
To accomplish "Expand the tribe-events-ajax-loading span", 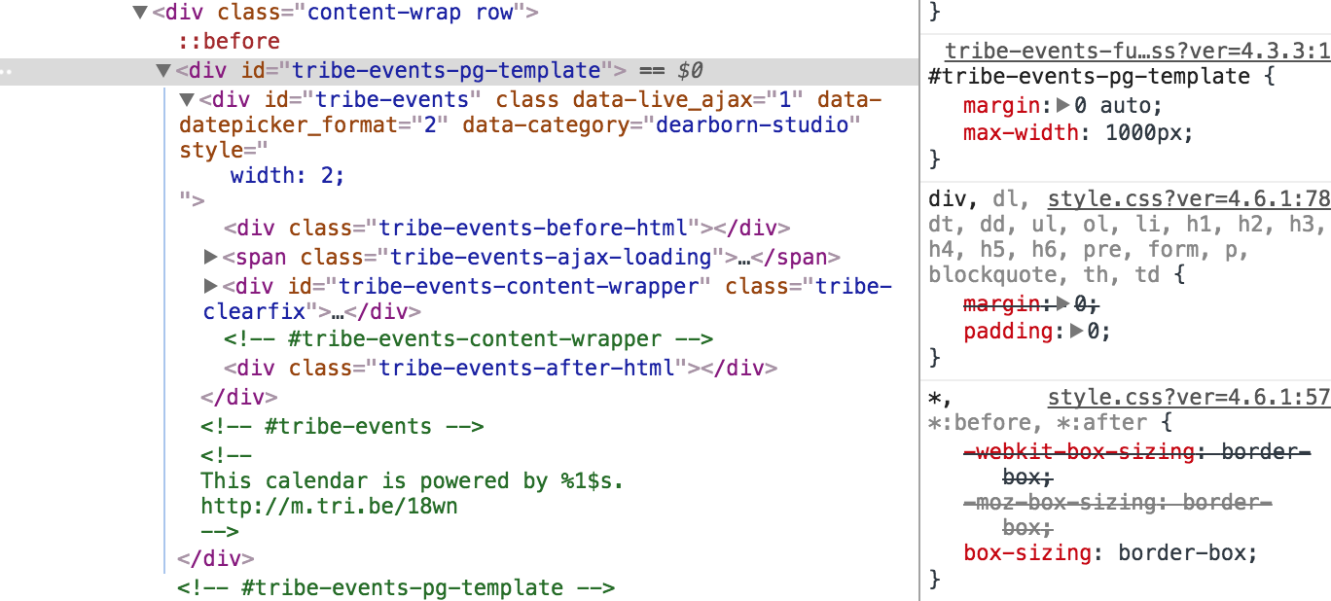I will (x=210, y=258).
